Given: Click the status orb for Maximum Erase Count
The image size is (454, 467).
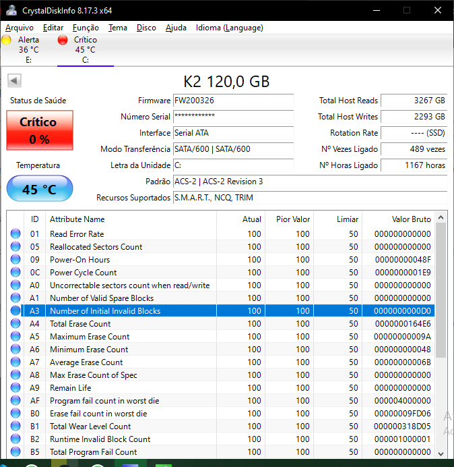Looking at the screenshot, I should coord(15,336).
